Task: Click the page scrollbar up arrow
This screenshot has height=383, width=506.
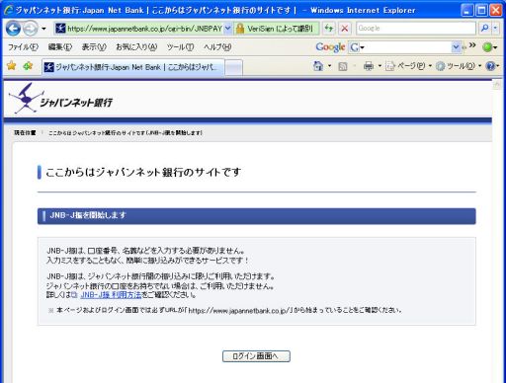Action: click(496, 85)
